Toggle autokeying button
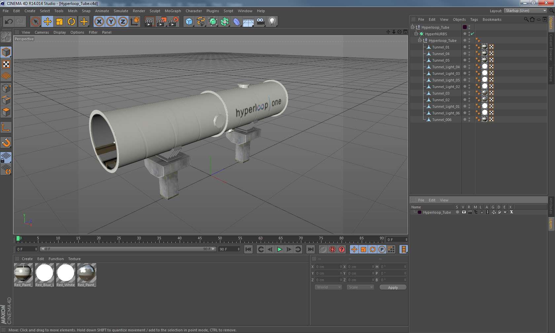 coord(332,249)
